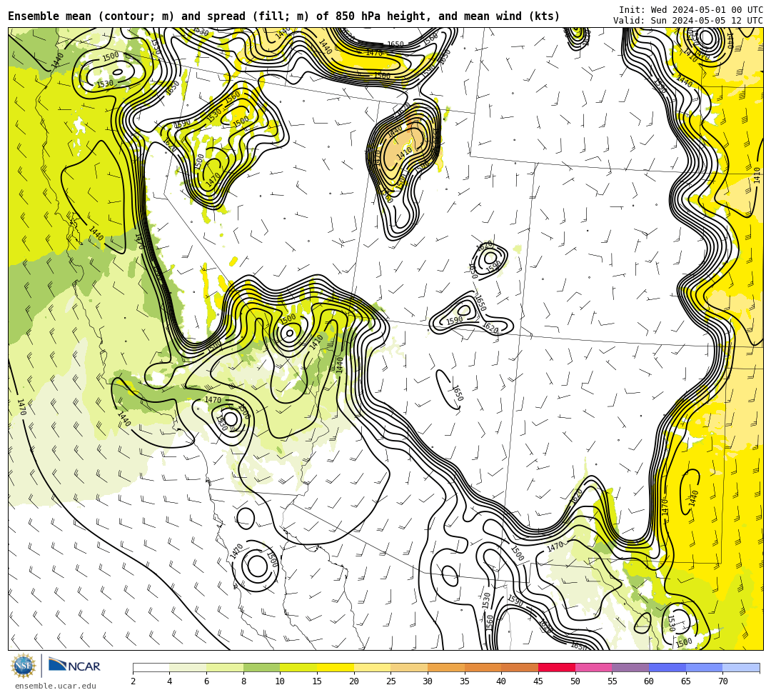This screenshot has width=771, height=695.
Task: Click the colorbar tick label '65'
Action: (686, 681)
